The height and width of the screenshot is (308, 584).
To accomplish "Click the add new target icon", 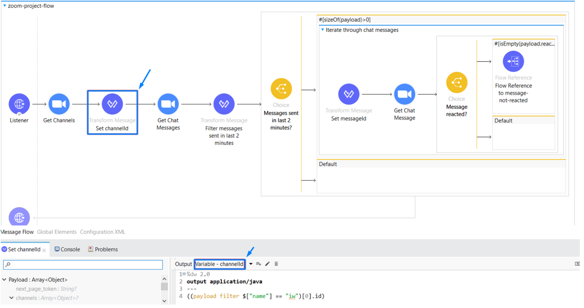I will 259,264.
